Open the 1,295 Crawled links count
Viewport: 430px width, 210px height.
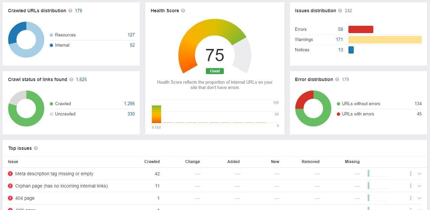click(x=129, y=104)
